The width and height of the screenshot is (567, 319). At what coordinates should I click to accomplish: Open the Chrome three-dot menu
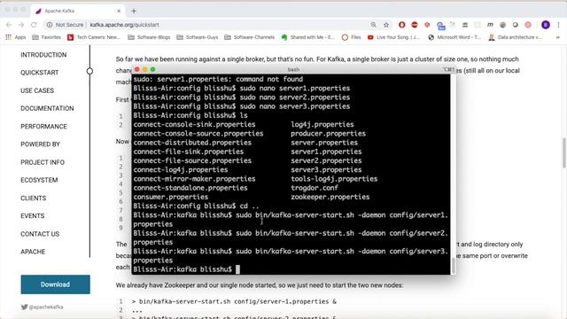coord(558,25)
